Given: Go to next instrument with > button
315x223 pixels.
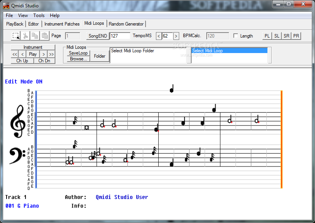Looking at the screenshot, I should pos(43,54).
